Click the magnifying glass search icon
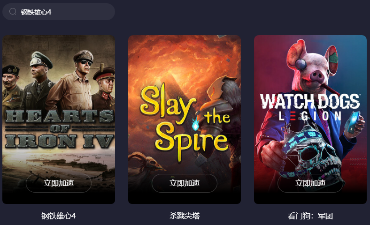The height and width of the screenshot is (225, 370). click(x=13, y=11)
